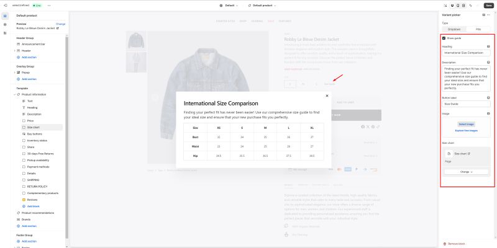Click the Facebook share icon on product page
The image size is (497, 248).
[x=363, y=127]
